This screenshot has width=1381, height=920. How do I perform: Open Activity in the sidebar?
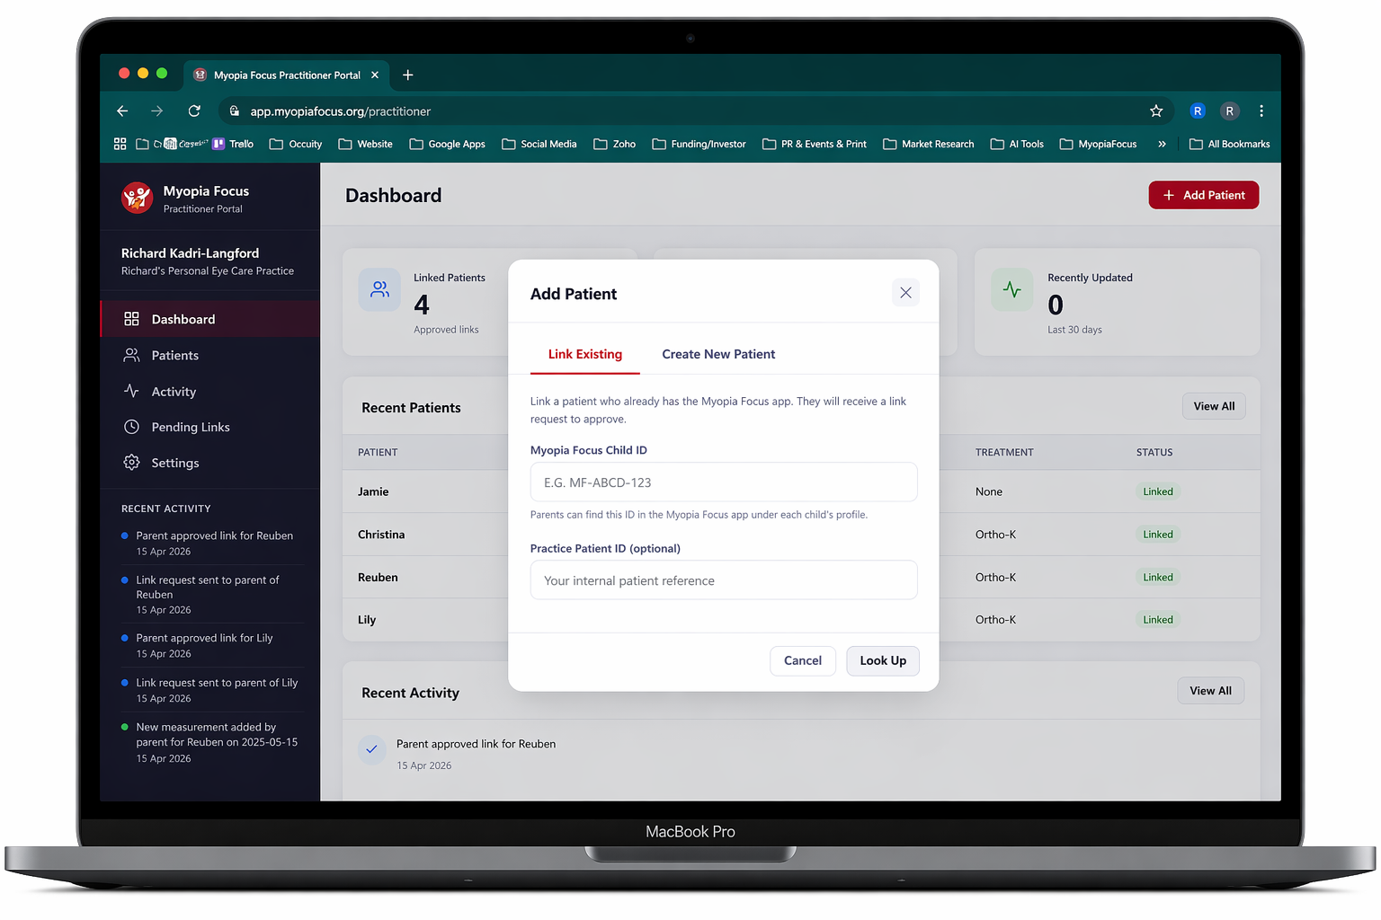(x=210, y=392)
